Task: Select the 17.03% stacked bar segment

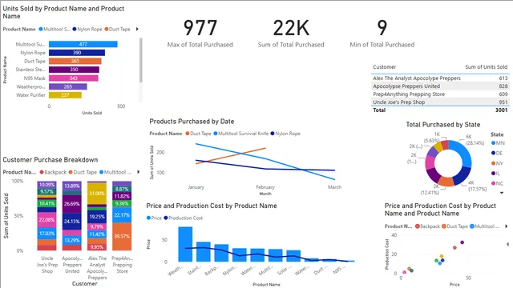Action: pyautogui.click(x=46, y=234)
